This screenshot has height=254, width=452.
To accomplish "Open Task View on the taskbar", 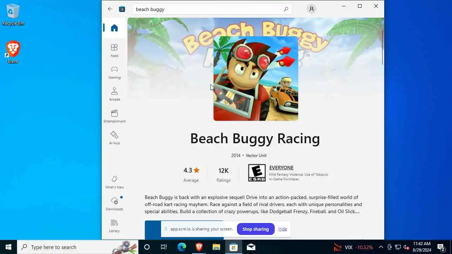I will pyautogui.click(x=164, y=247).
